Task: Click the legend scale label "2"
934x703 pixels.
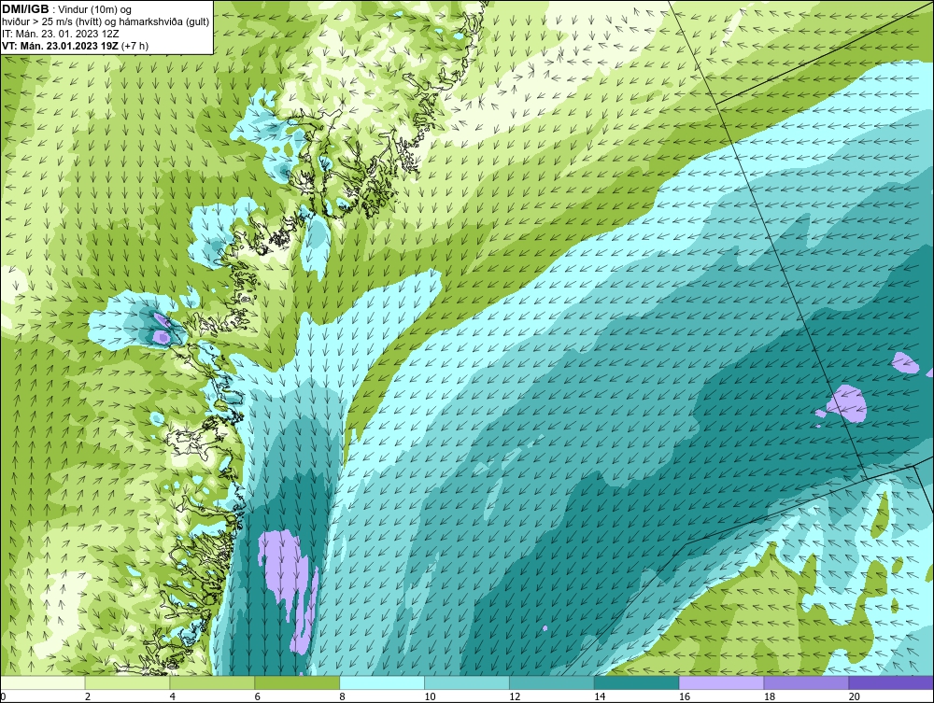Action: (88, 696)
